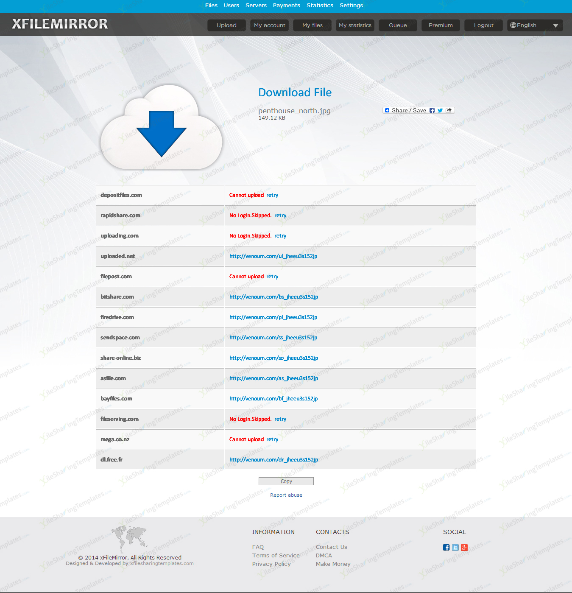Visit xfilesharingtemplates.com footer link
Image resolution: width=572 pixels, height=593 pixels.
(x=162, y=563)
